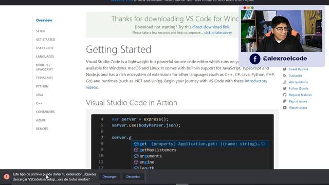
Task: Open the NODE.JS / JAVASCRIPT section
Action: pos(44,67)
